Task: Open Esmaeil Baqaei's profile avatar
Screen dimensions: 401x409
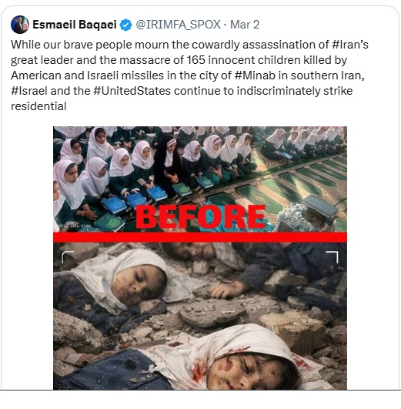Action: [20, 25]
